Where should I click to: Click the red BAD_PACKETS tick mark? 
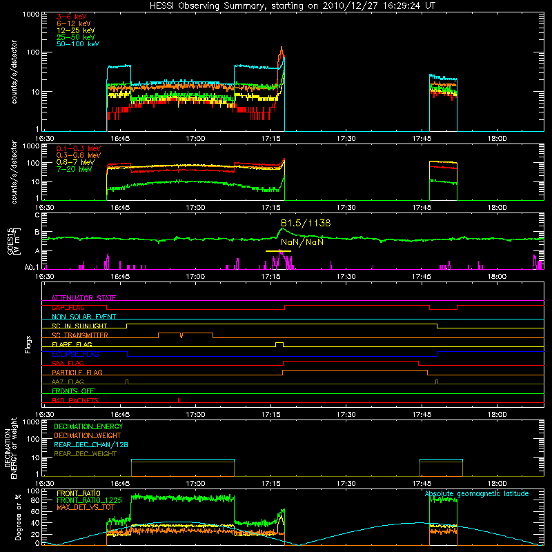179,400
